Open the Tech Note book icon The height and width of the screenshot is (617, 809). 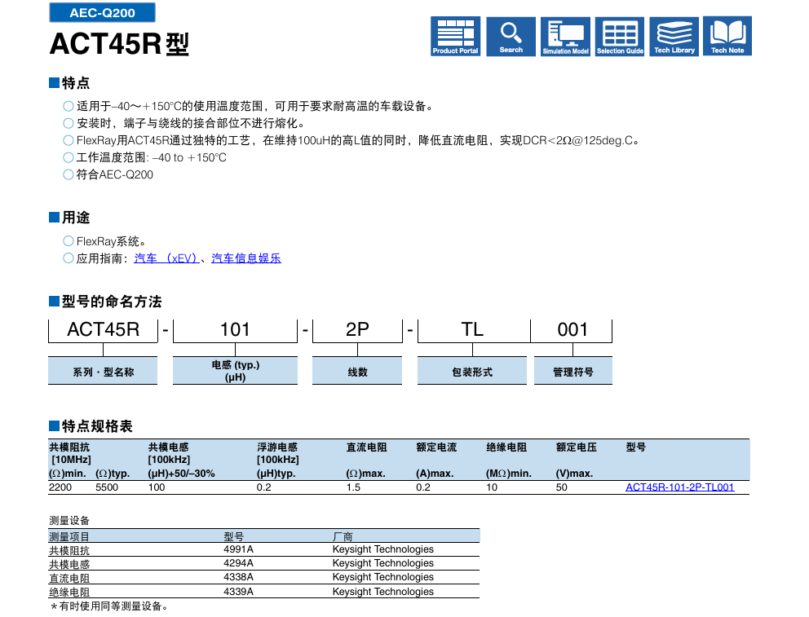[727, 36]
